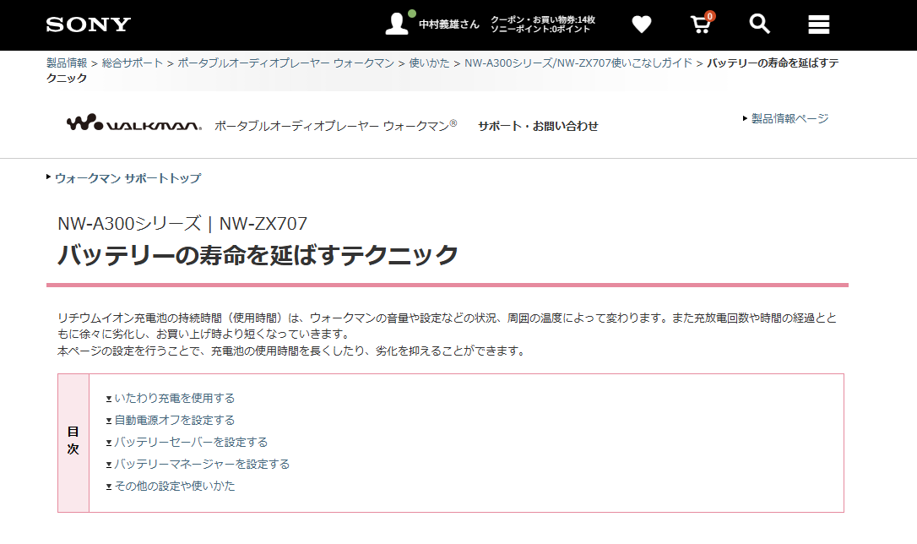Click the バッテリーの寿命を延ばすテクニック title
Viewport: 917px width, 544px height.
(258, 255)
